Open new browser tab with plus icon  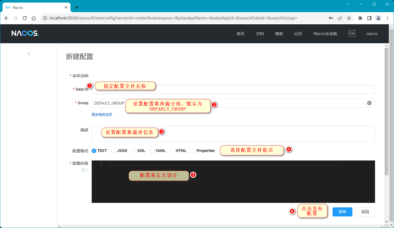point(77,7)
